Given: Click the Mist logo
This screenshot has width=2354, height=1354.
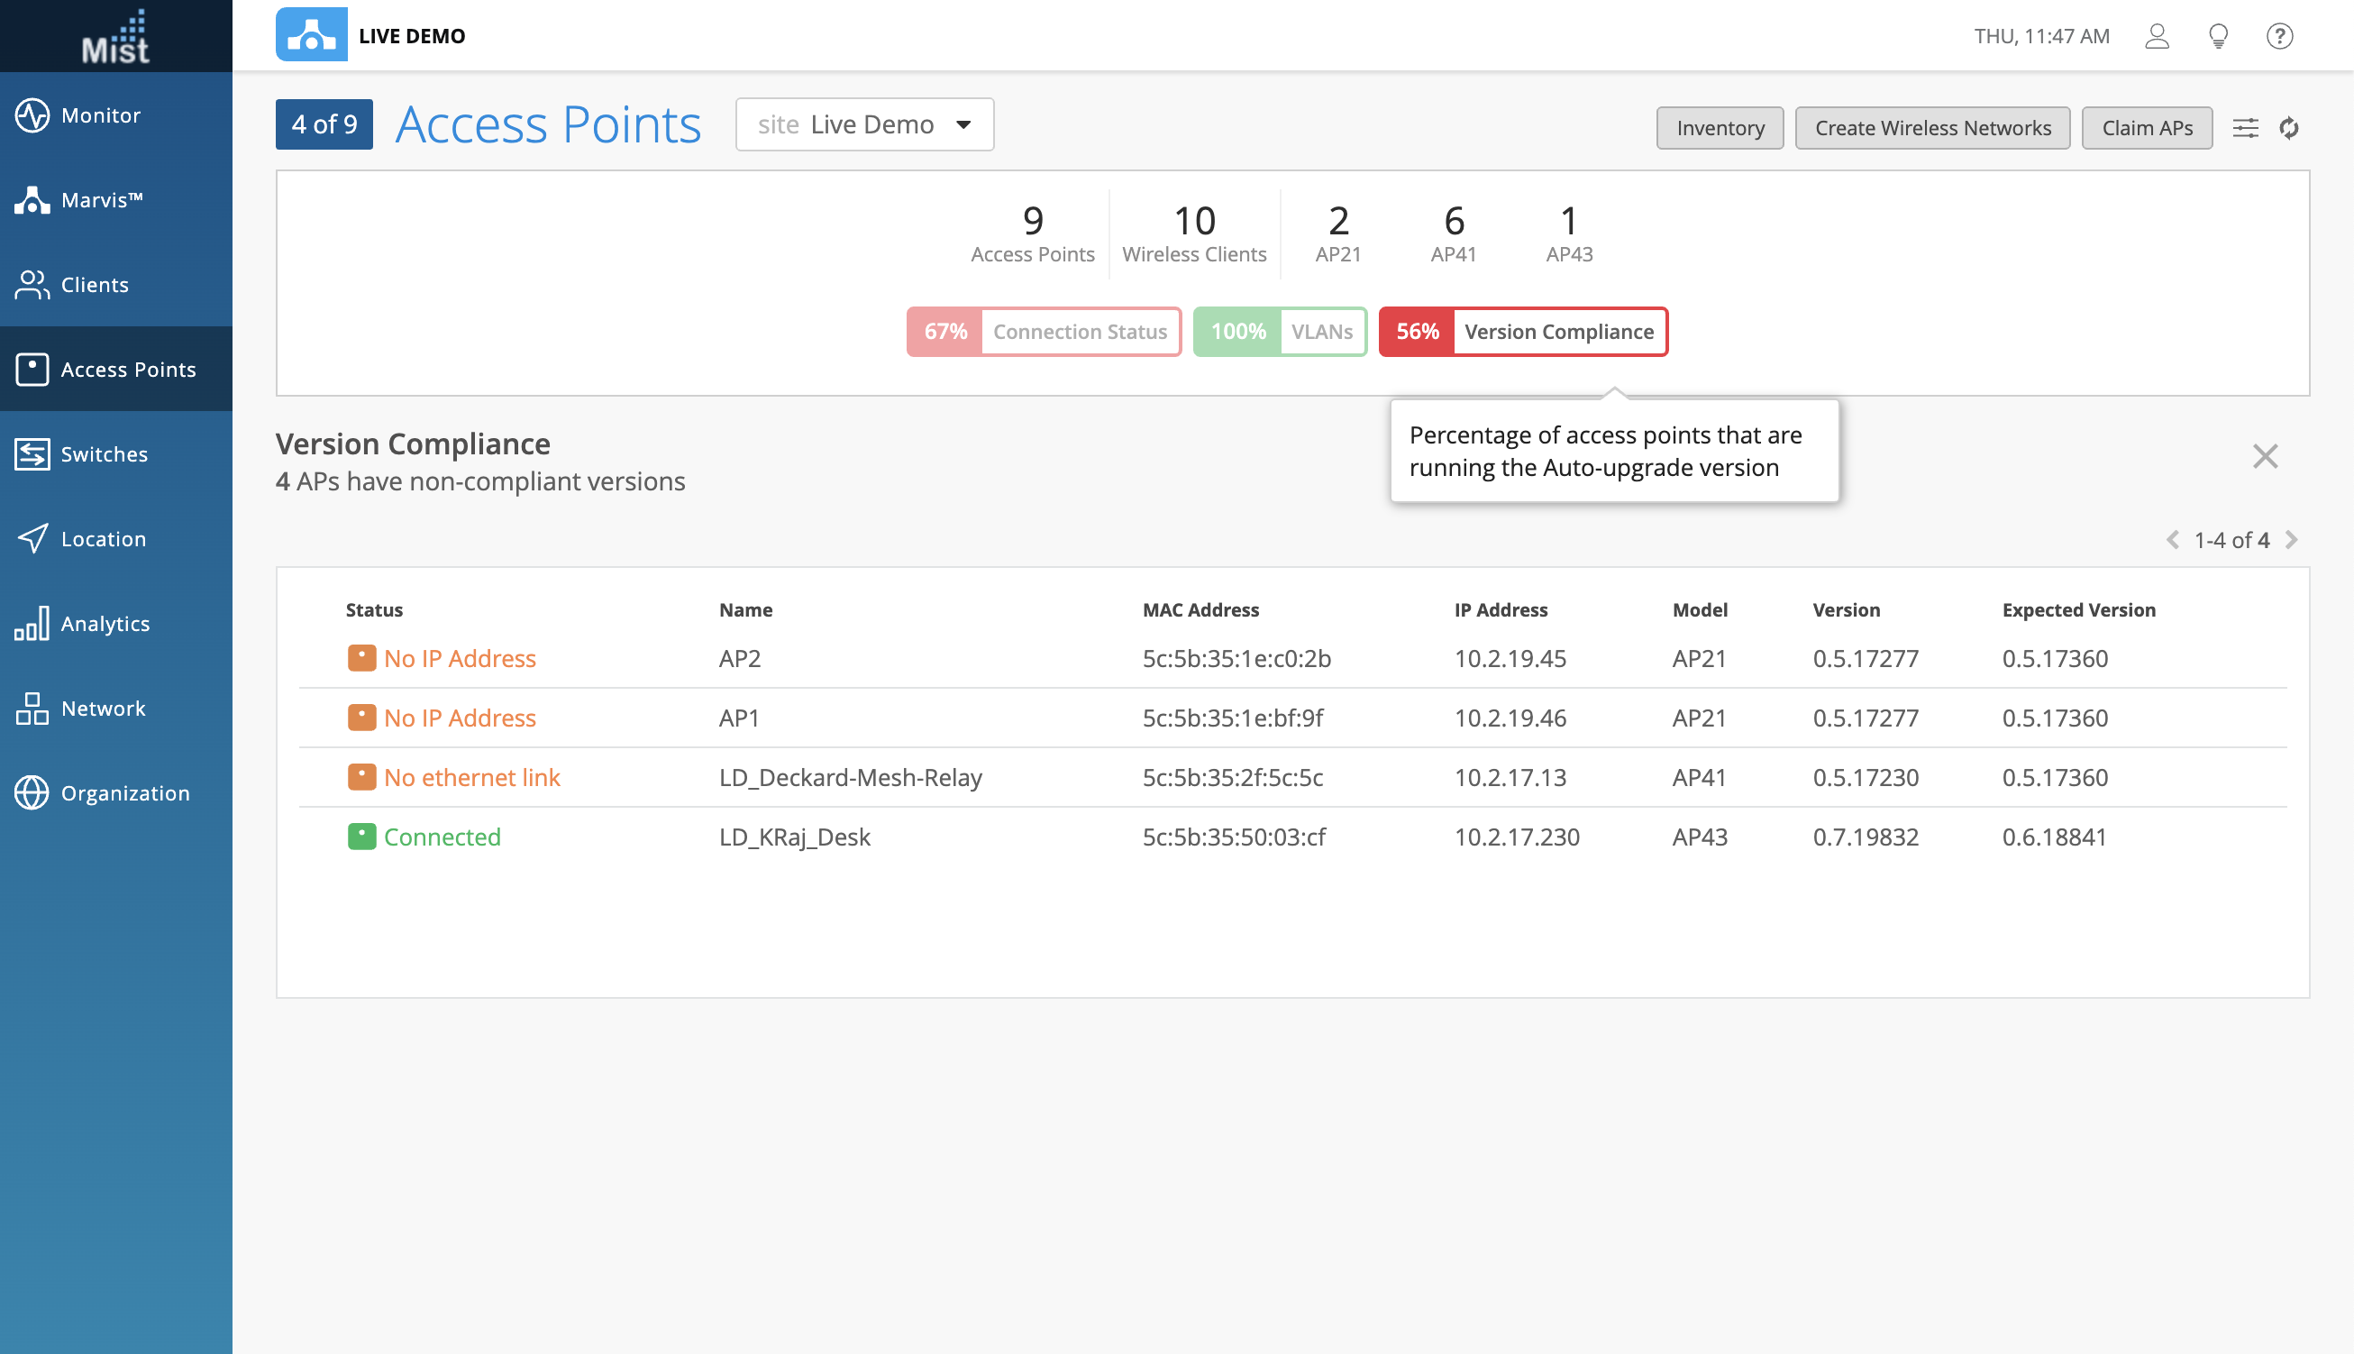Looking at the screenshot, I should (x=115, y=37).
